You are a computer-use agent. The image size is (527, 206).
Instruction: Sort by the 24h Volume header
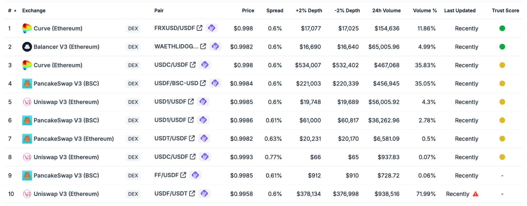tap(386, 11)
